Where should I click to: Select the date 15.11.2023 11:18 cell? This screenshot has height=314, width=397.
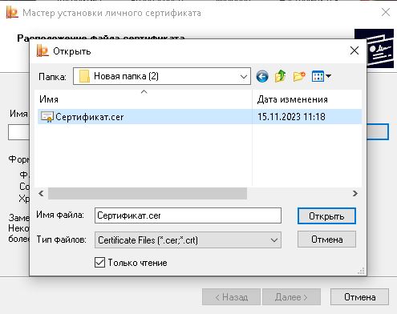[x=291, y=117]
